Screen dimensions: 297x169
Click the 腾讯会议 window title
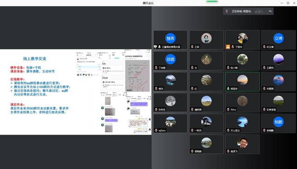(148, 3)
